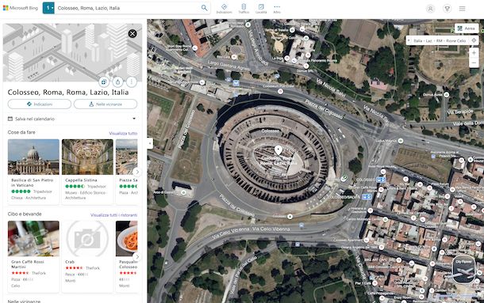Open the Crab restaurant placeholder image
Image resolution: width=484 pixels, height=303 pixels.
point(87,239)
